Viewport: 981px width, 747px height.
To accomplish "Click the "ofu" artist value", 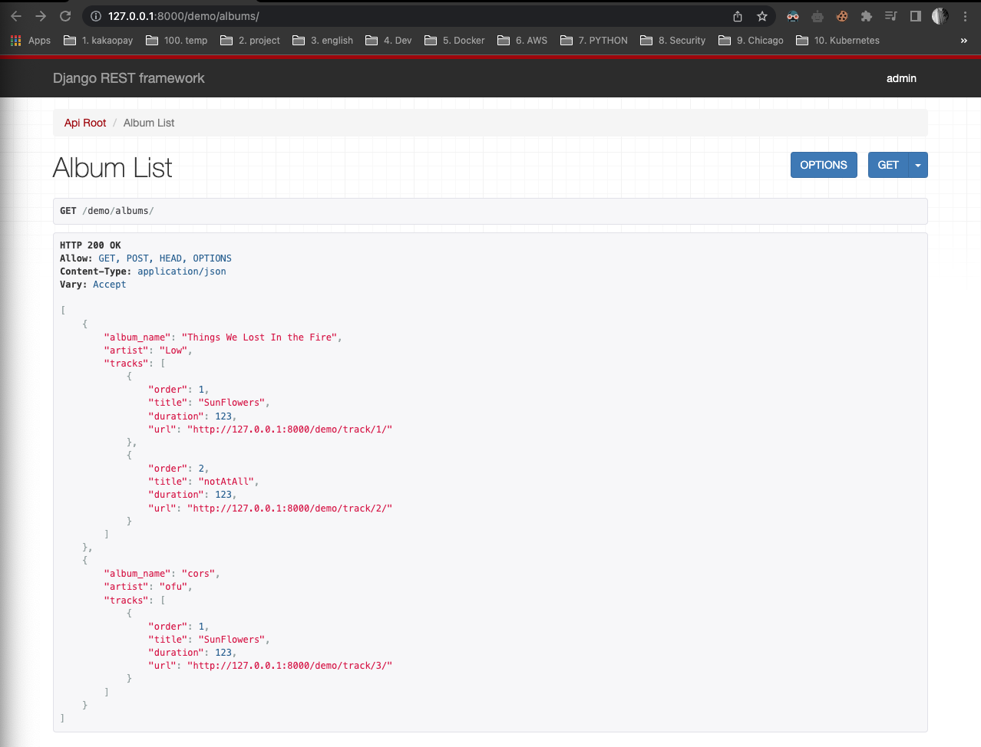I will tap(173, 587).
